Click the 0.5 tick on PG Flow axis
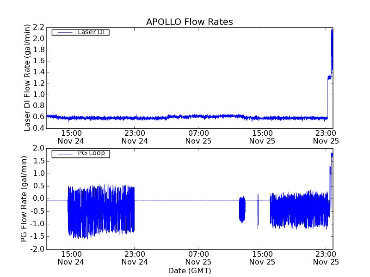 click(x=38, y=186)
